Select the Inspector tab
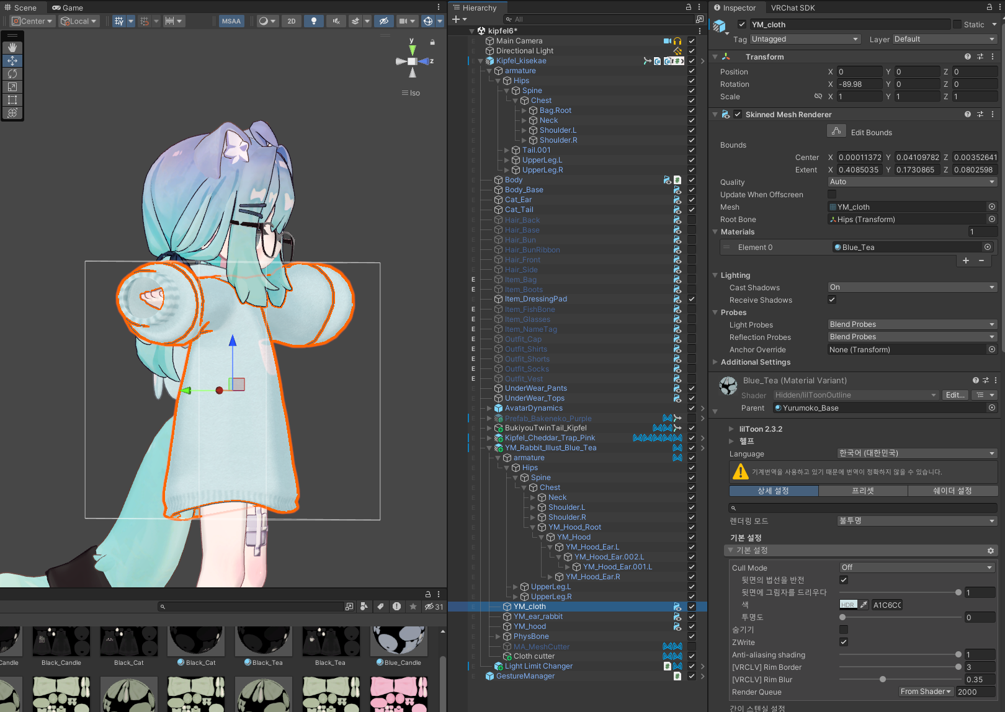The width and height of the screenshot is (1005, 712). (x=735, y=7)
